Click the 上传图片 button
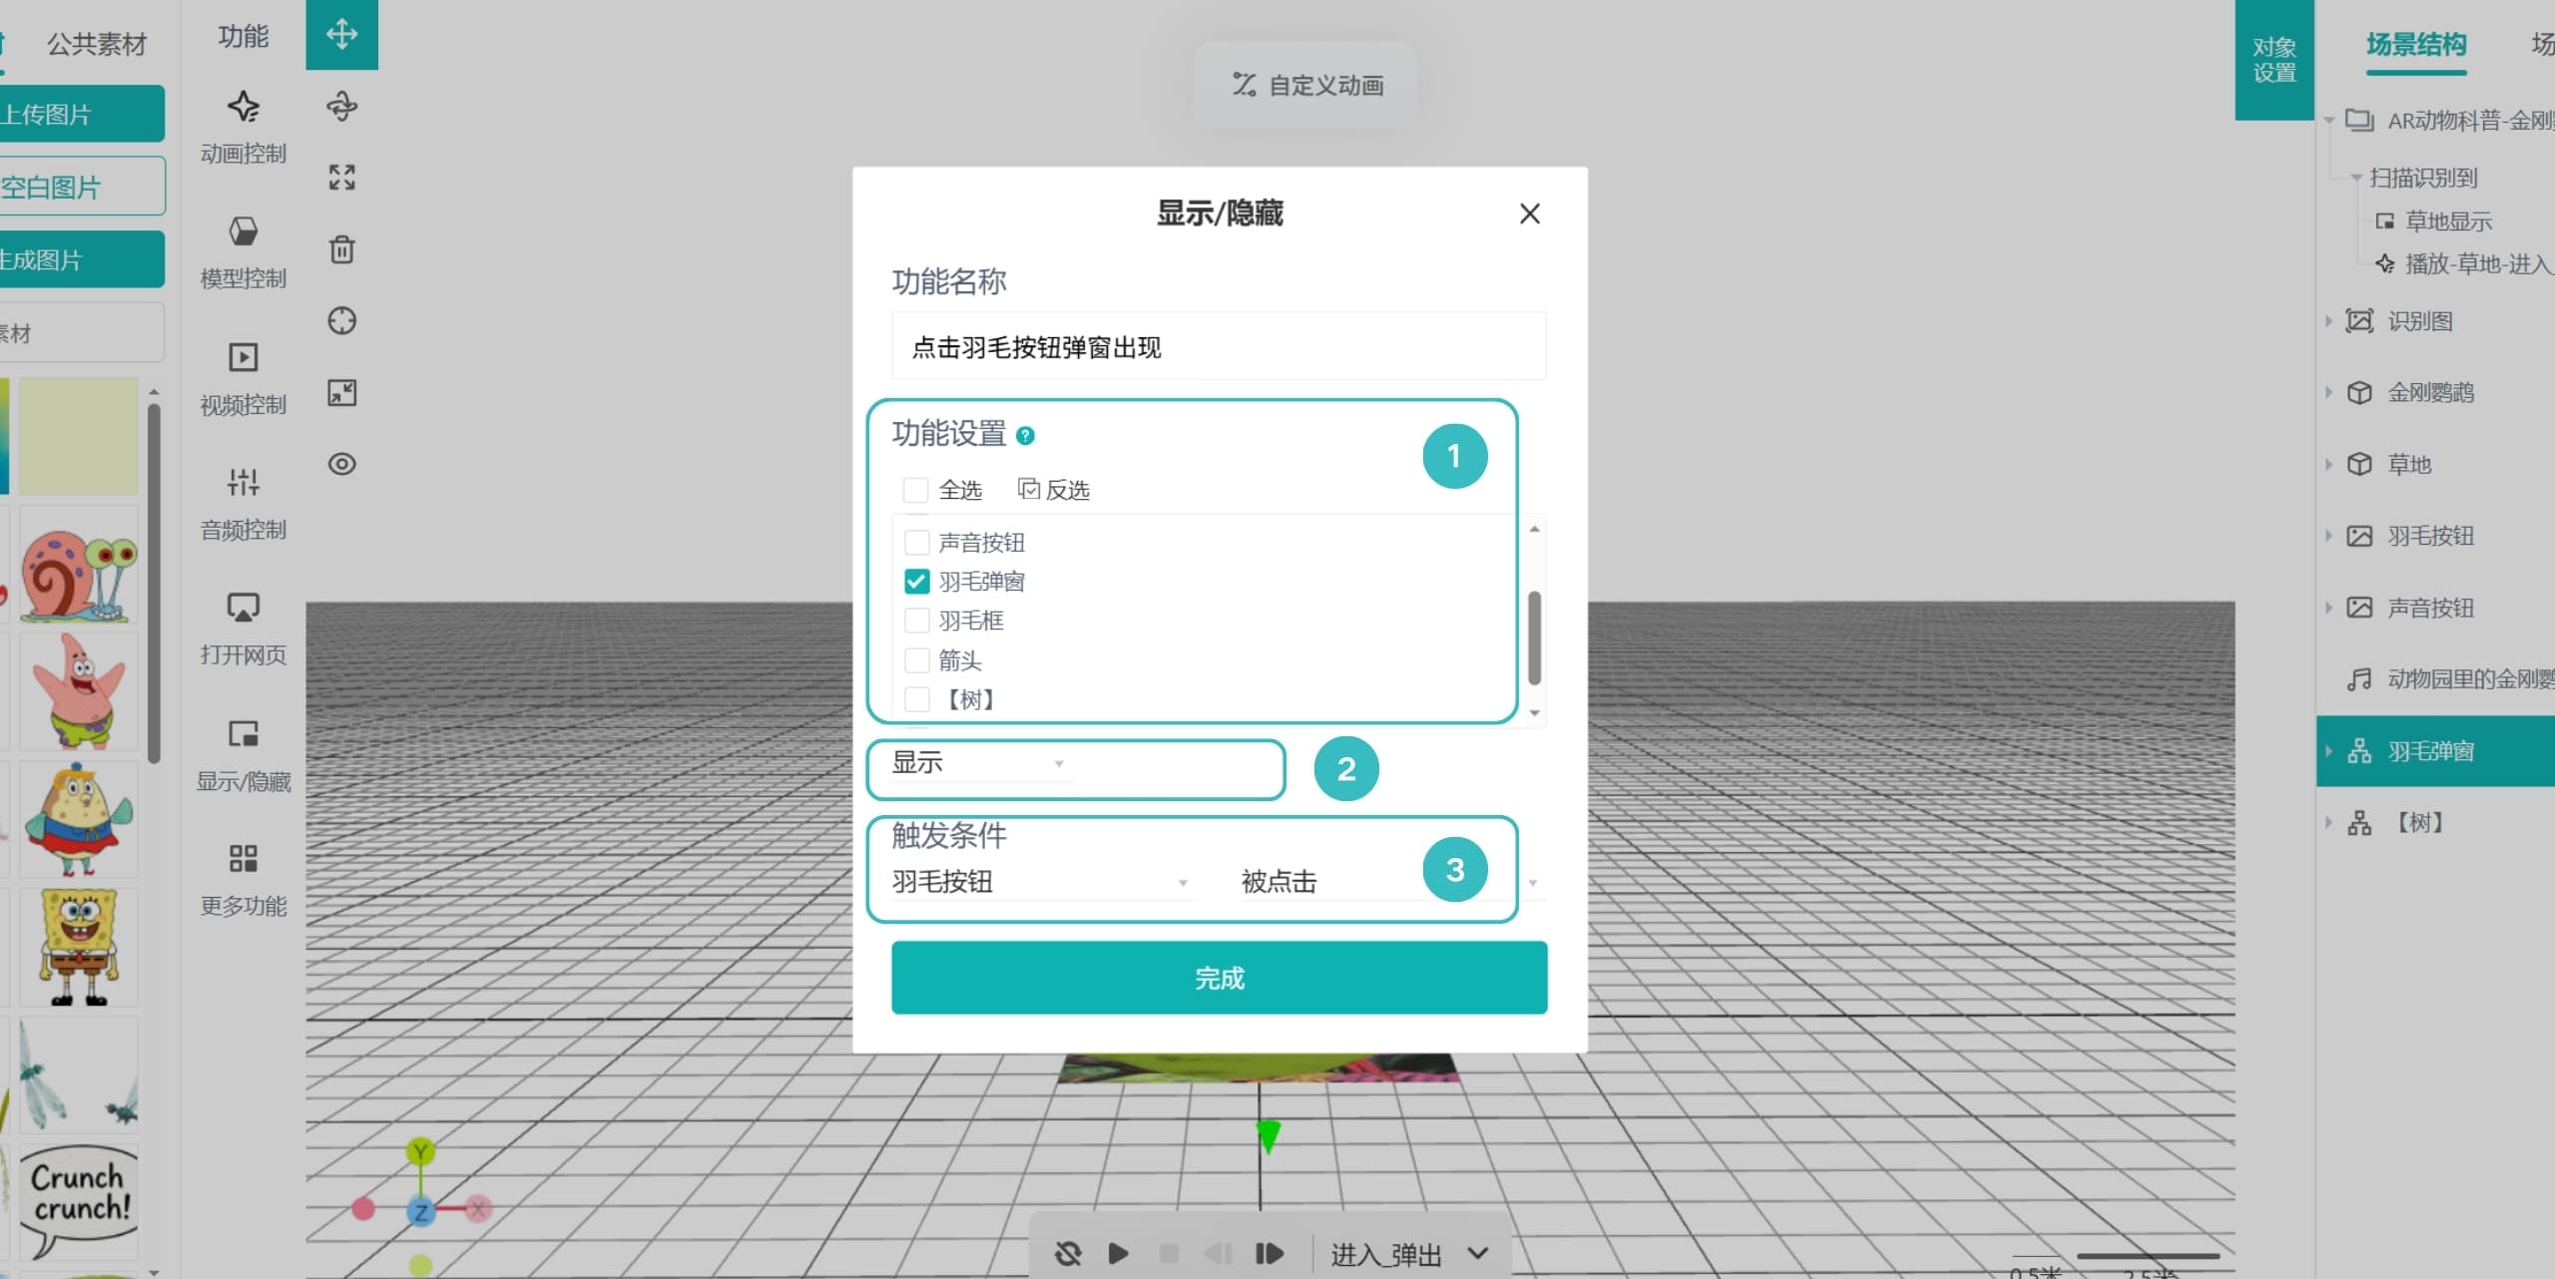2555x1279 pixels. (x=82, y=114)
